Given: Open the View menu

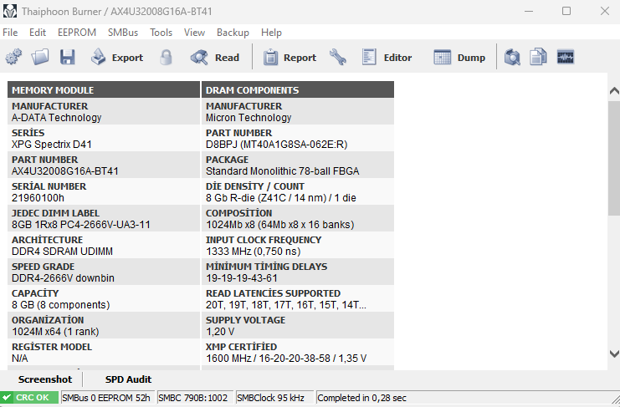Looking at the screenshot, I should pos(194,33).
